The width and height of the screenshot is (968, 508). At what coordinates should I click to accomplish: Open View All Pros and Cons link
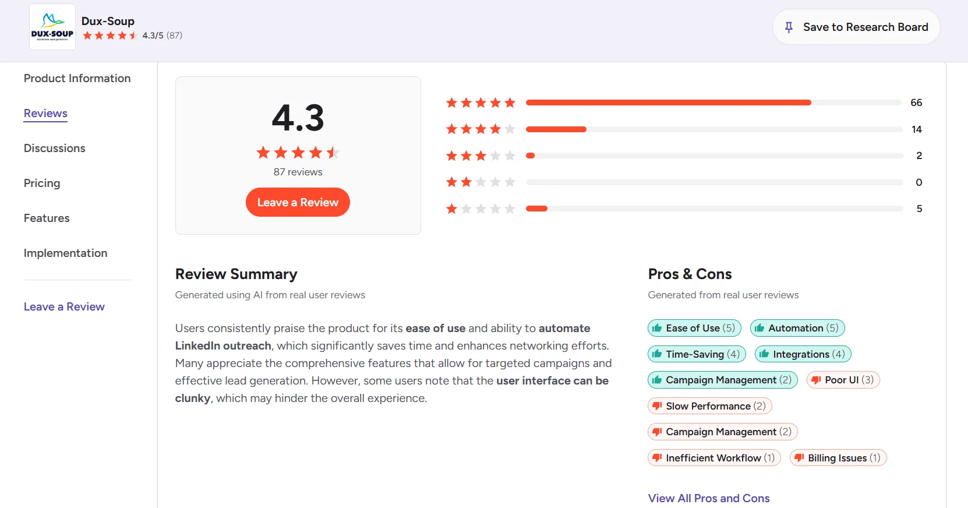(x=709, y=498)
